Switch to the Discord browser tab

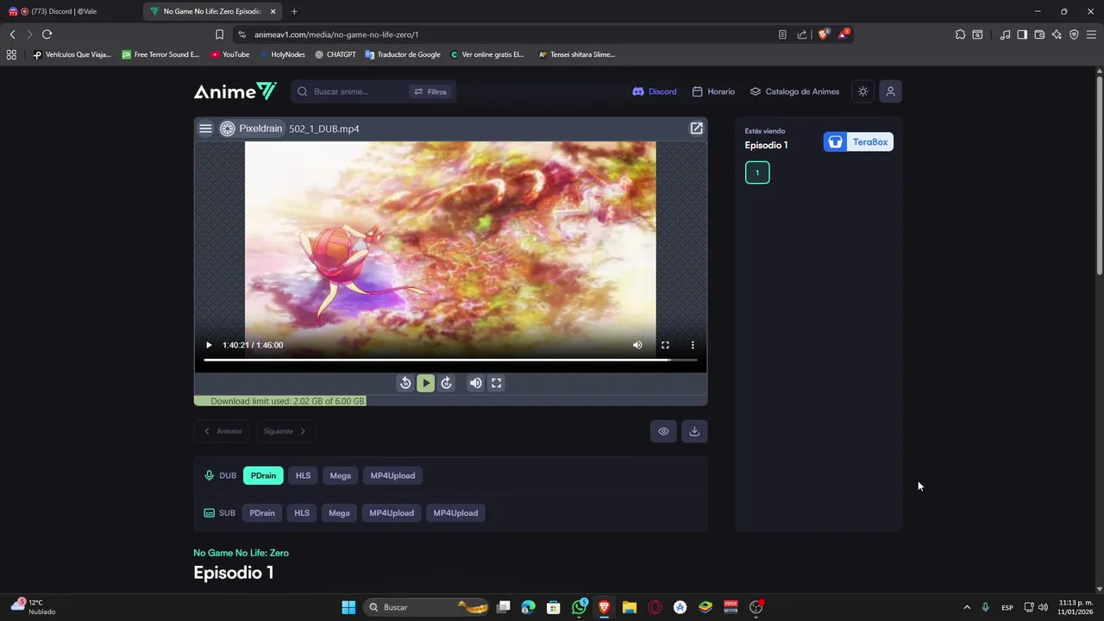click(71, 11)
